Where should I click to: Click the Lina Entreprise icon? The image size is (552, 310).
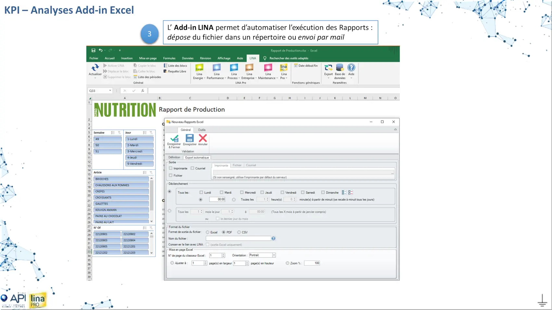pyautogui.click(x=249, y=67)
